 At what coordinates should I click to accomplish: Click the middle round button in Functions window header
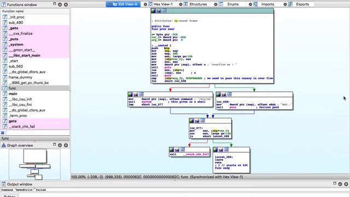(60, 4)
